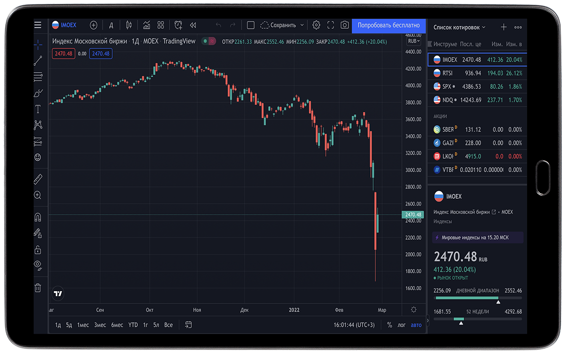The width and height of the screenshot is (567, 353).
Task: Open forecasting and measurement tools
Action: coord(38,141)
